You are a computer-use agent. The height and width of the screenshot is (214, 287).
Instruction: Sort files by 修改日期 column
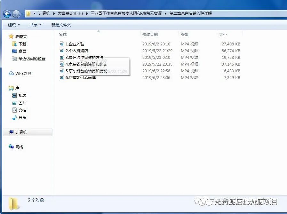tap(150, 35)
